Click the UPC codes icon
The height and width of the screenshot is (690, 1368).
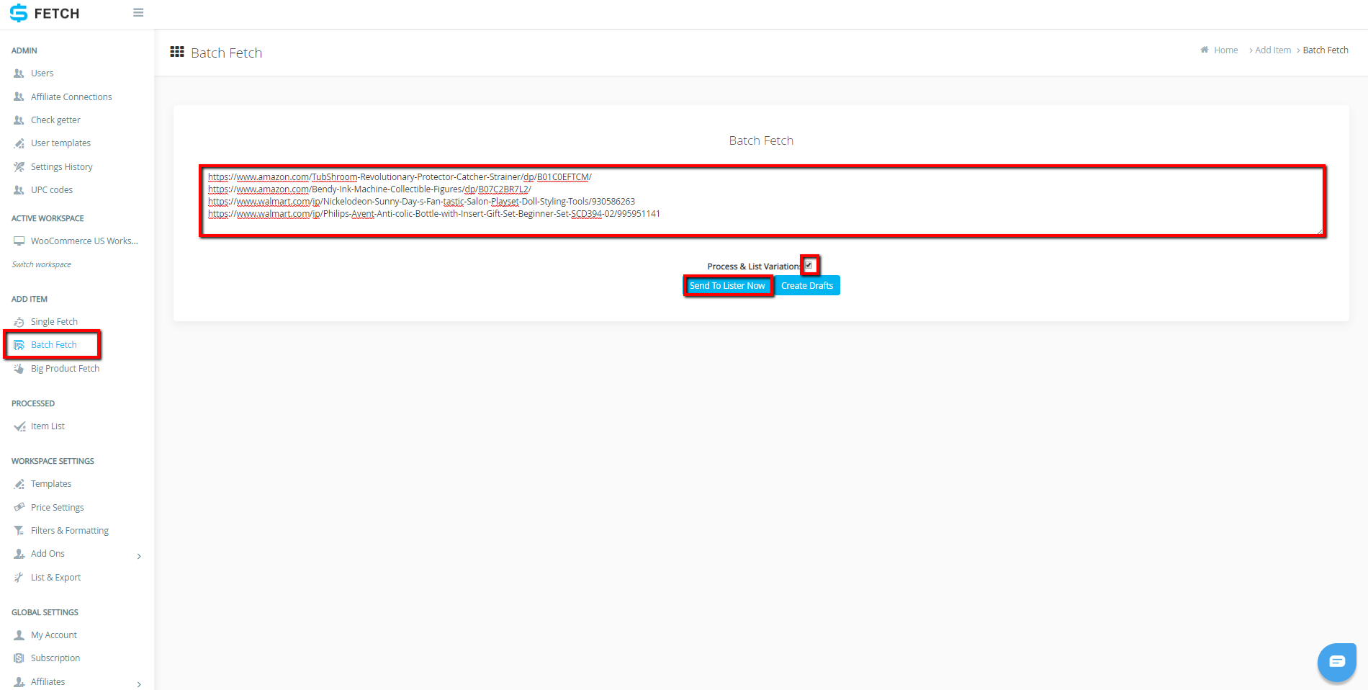(x=19, y=190)
